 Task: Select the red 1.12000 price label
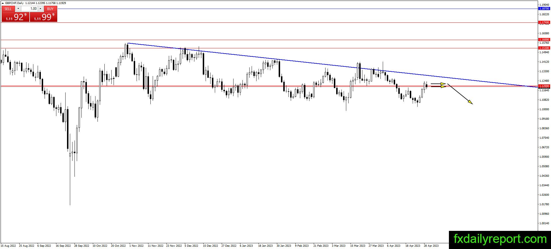click(544, 86)
